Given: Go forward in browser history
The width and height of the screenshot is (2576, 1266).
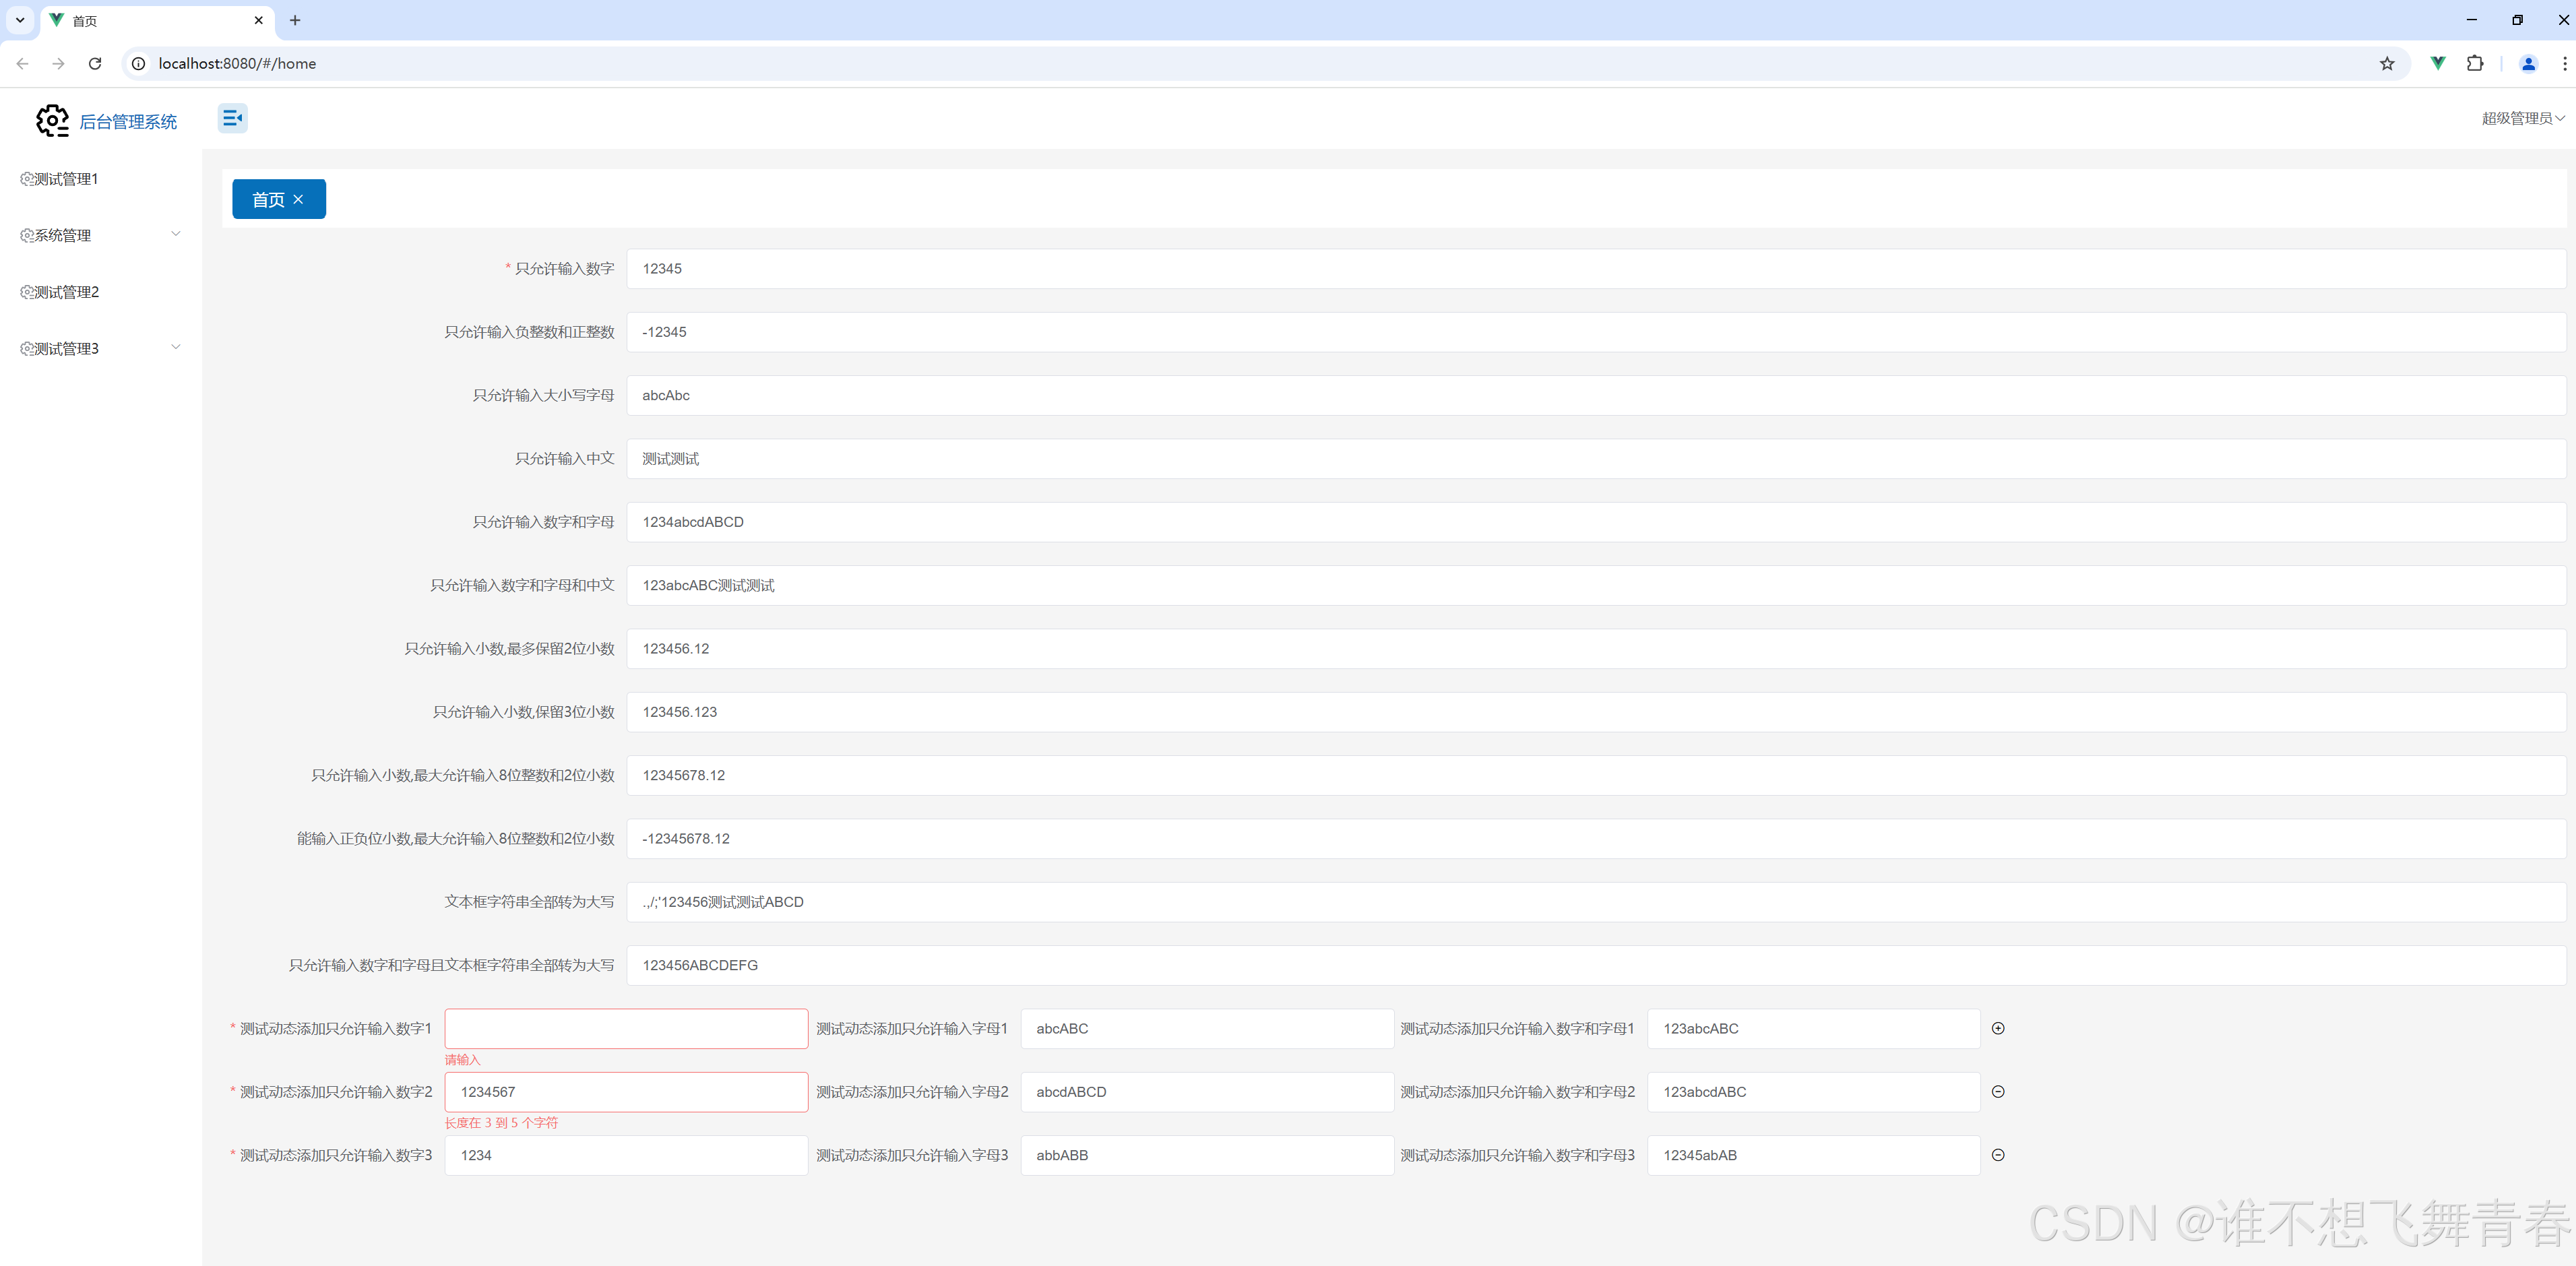Looking at the screenshot, I should click(x=58, y=63).
